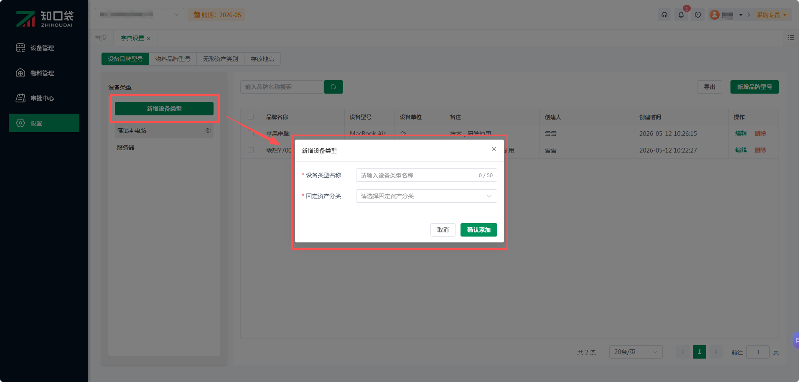Click 删除 for the 2026-05-12 10:22:27 row
799x382 pixels.
pos(760,150)
